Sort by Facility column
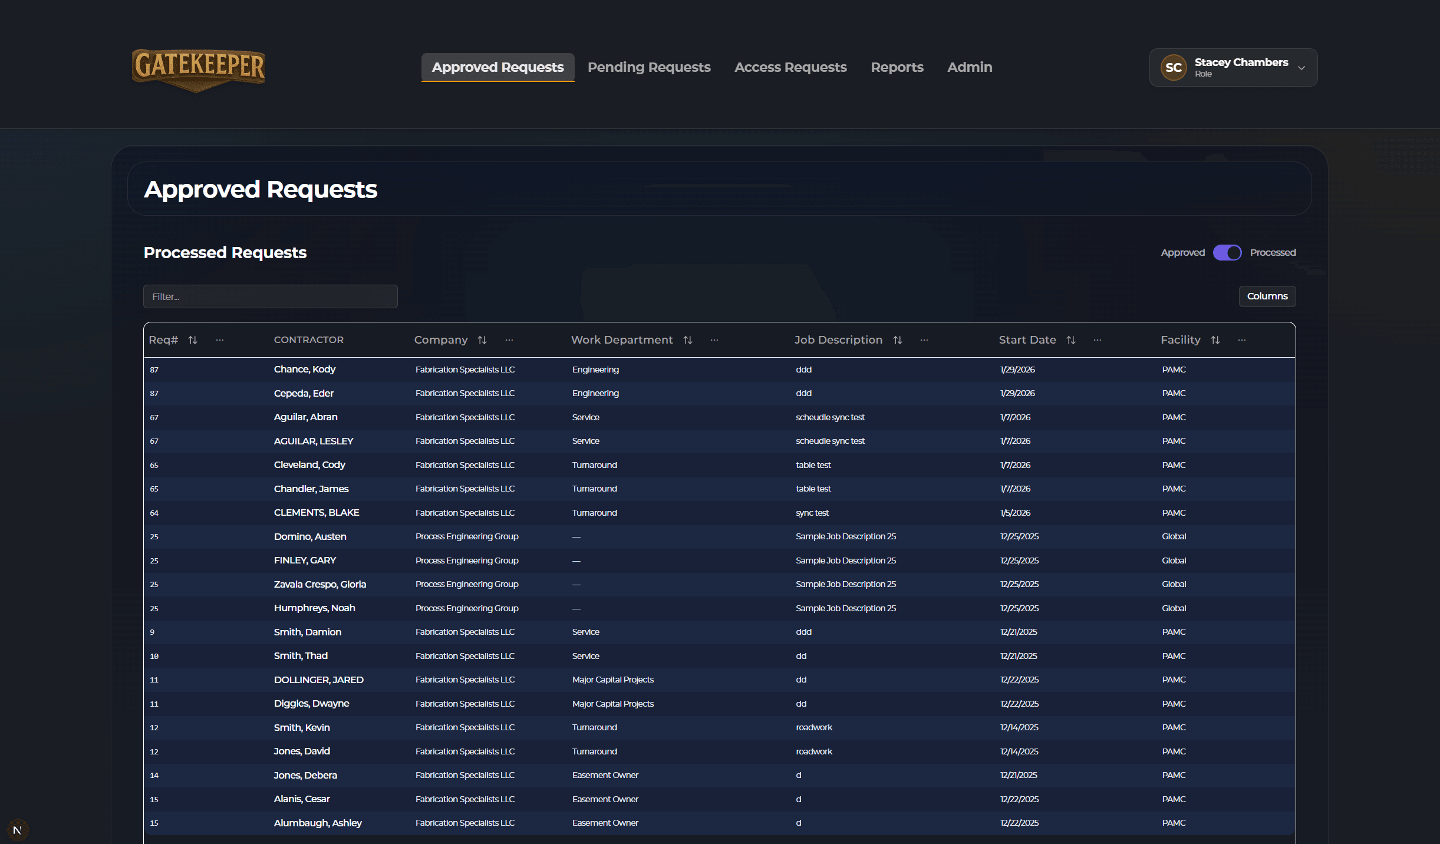This screenshot has height=844, width=1440. 1215,340
